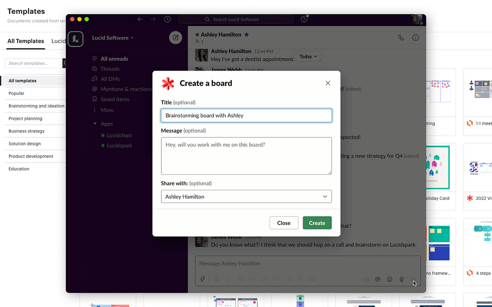This screenshot has height=307, width=492.
Task: Open the 1:1 meeting template thumbnail
Action: tap(478, 92)
